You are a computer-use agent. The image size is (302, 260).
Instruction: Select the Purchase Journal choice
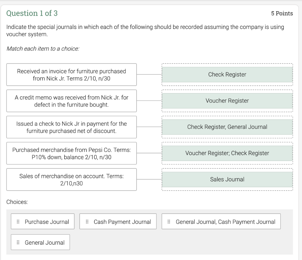(x=42, y=221)
